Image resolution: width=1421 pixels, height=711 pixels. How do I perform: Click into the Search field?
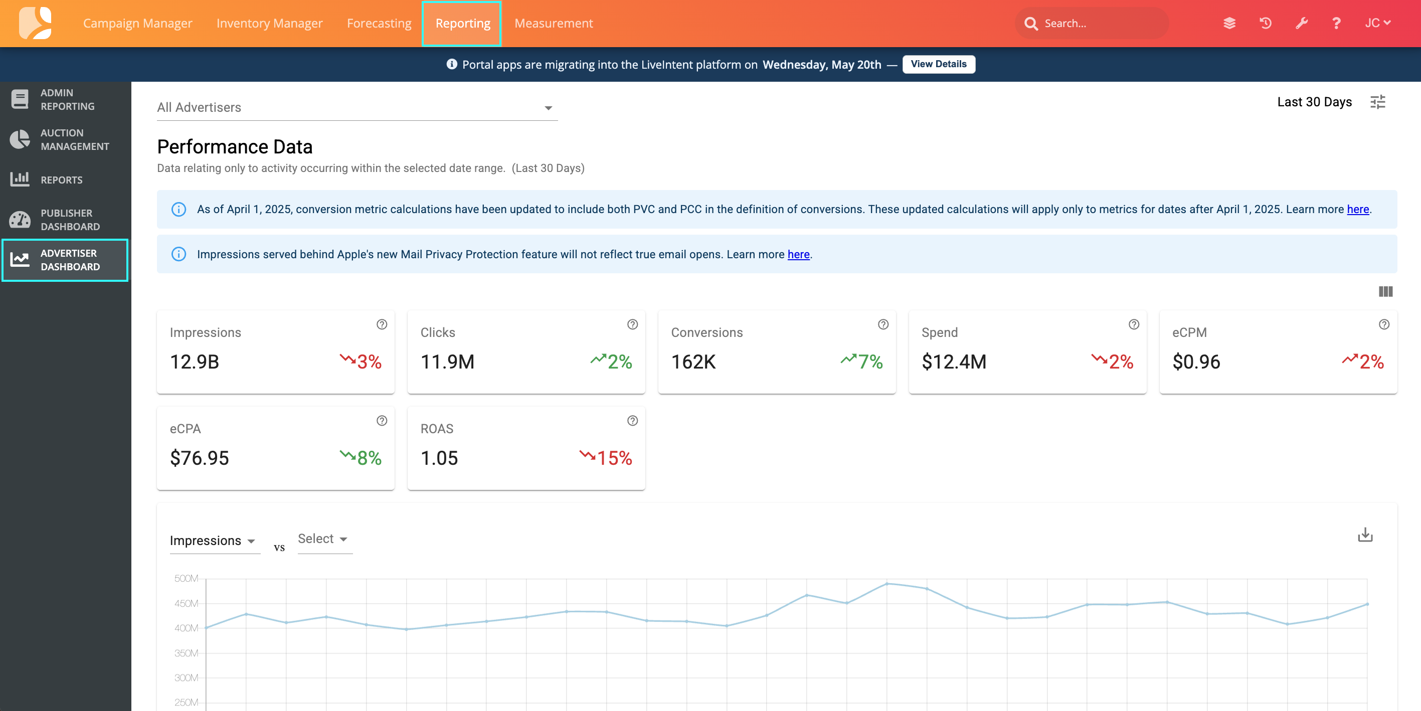[1091, 23]
